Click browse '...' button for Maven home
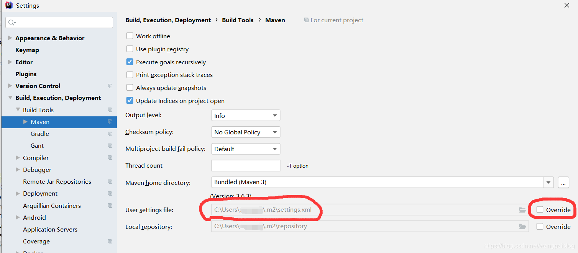578x253 pixels. point(563,183)
